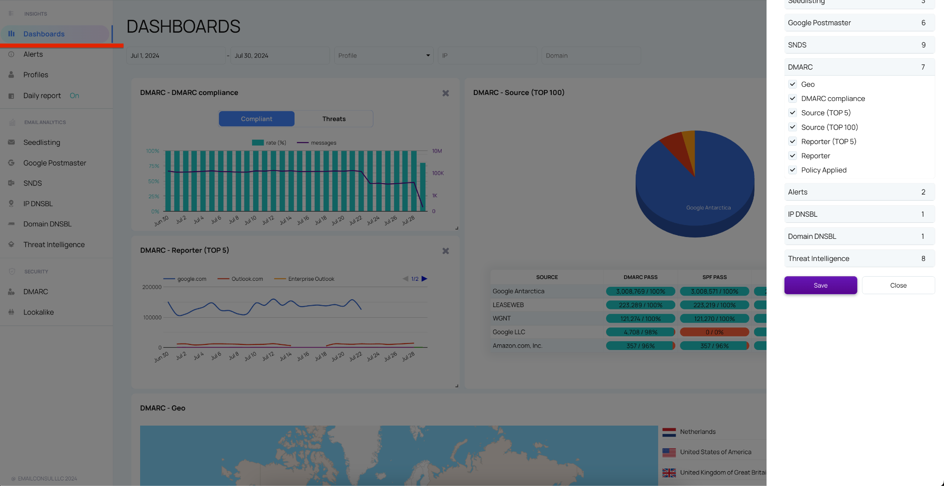Sort table by SOURCE column header
The width and height of the screenshot is (944, 486).
coord(547,277)
